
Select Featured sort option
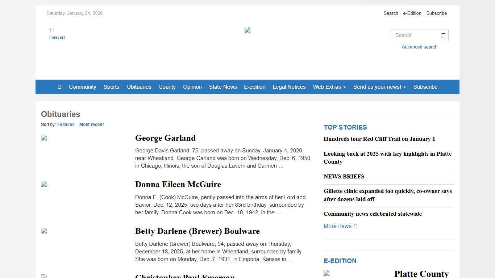pyautogui.click(x=66, y=124)
